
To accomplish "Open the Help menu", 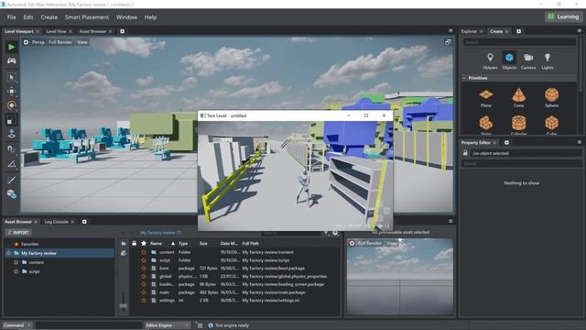I will point(150,17).
